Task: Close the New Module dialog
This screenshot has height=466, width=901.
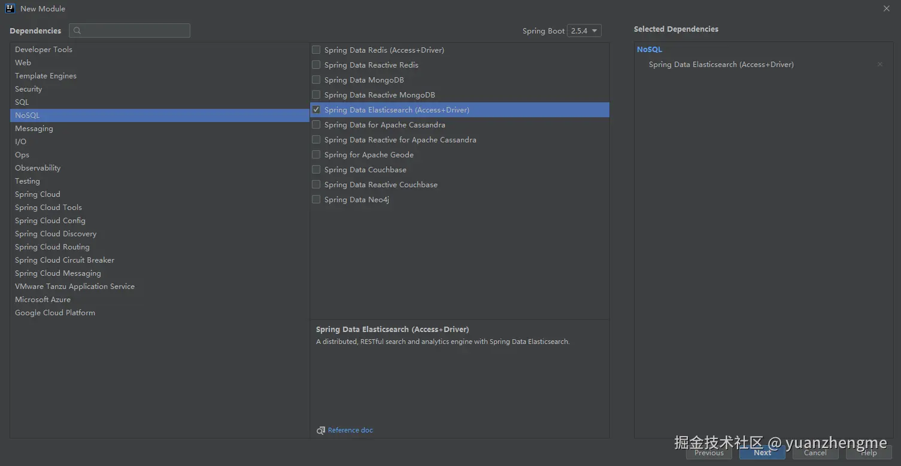Action: pos(887,8)
